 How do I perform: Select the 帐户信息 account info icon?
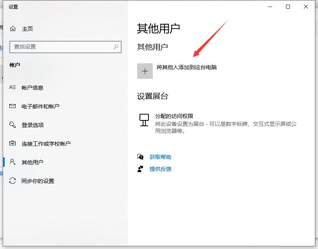click(12, 87)
